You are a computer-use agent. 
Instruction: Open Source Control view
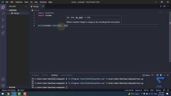click(3, 20)
